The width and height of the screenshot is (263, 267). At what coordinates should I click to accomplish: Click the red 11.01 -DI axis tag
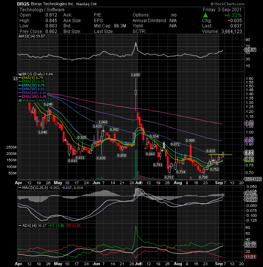click(x=250, y=256)
